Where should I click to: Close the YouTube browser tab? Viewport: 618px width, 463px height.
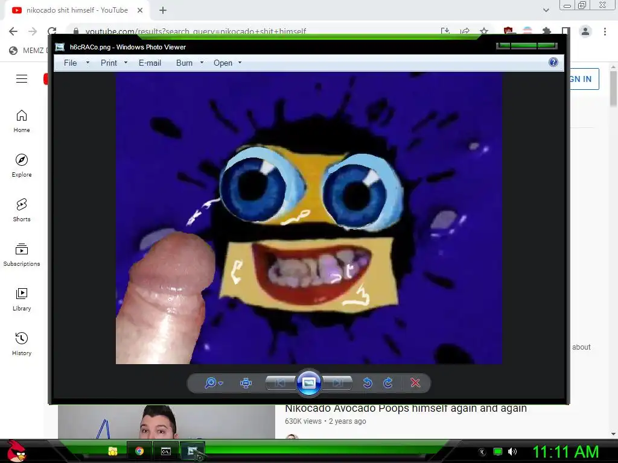[140, 10]
